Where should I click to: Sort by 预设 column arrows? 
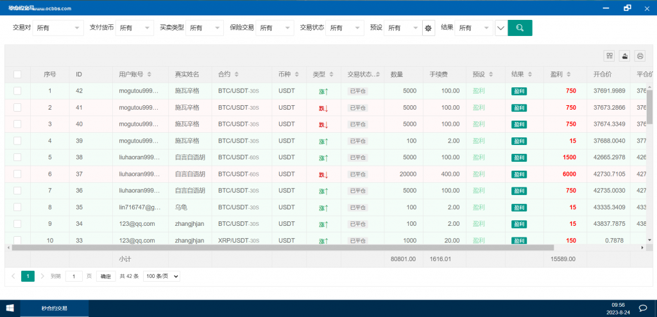491,74
